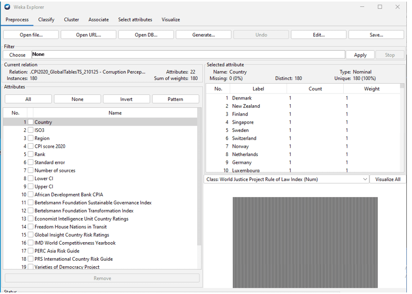Screen dimensions: 412x294
Task: Apply the selected filter
Action: click(x=360, y=55)
